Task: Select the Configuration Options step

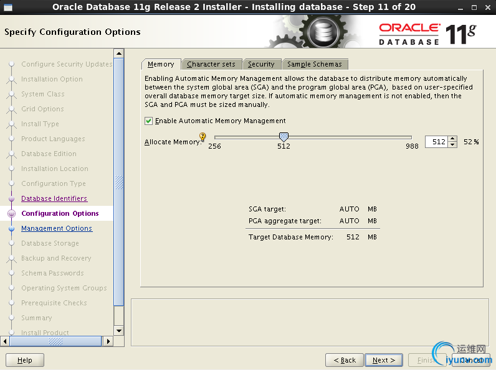Action: 60,213
